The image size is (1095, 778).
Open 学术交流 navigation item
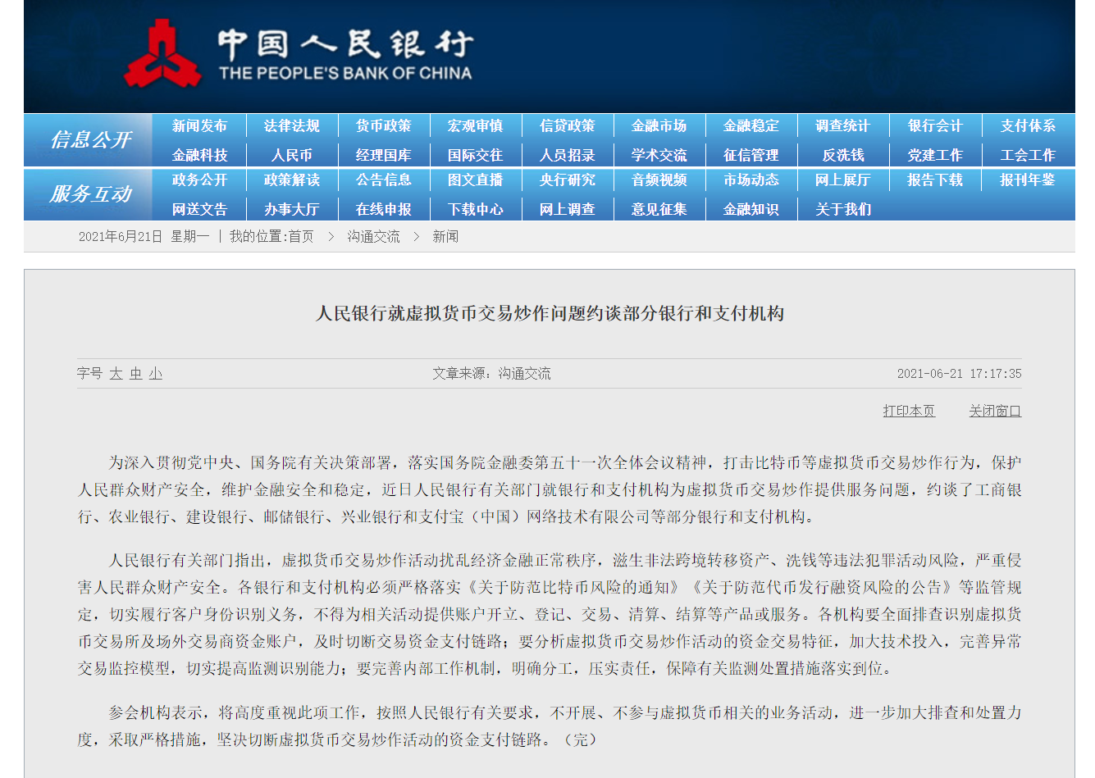tap(659, 155)
